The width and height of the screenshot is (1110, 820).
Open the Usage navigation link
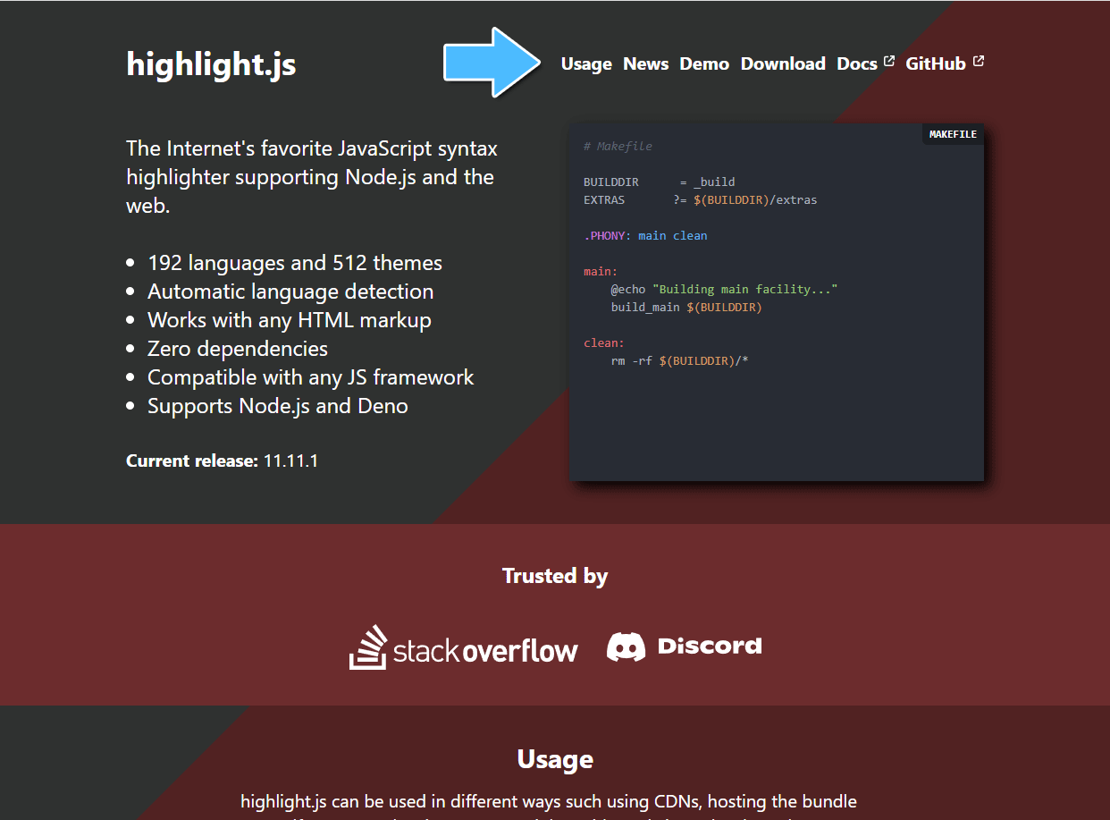(x=586, y=63)
